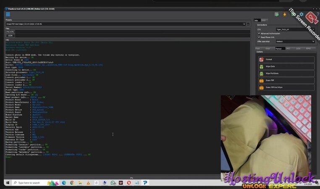
Task: Click the PAC/CFG file button
Action: coord(10,32)
